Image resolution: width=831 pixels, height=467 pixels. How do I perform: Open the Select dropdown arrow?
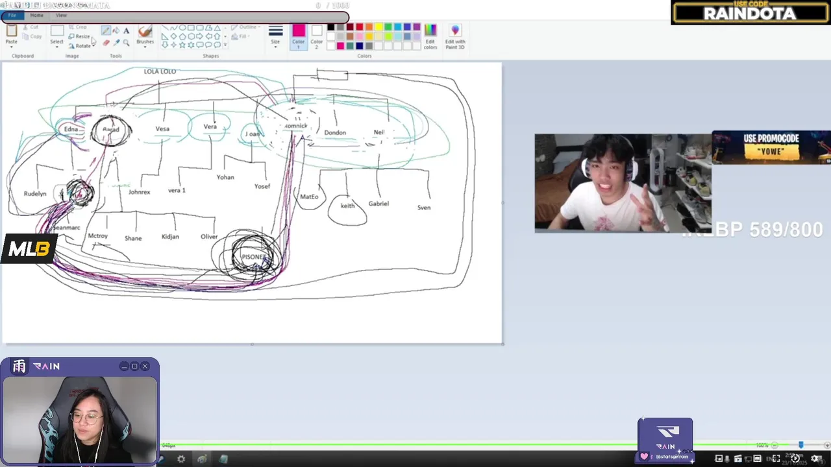tap(57, 47)
